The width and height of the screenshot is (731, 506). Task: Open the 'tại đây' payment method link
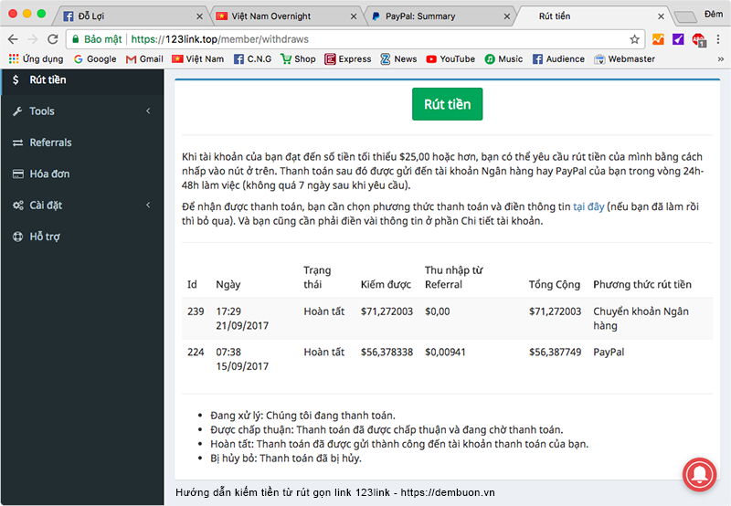point(588,207)
